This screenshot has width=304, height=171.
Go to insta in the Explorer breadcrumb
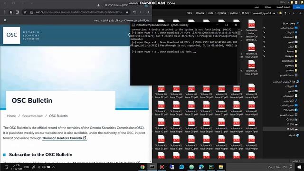tap(211, 13)
